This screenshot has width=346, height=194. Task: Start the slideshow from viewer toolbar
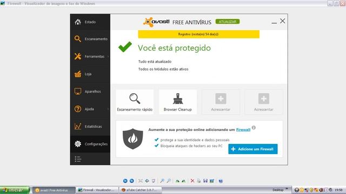pyautogui.click(x=154, y=181)
